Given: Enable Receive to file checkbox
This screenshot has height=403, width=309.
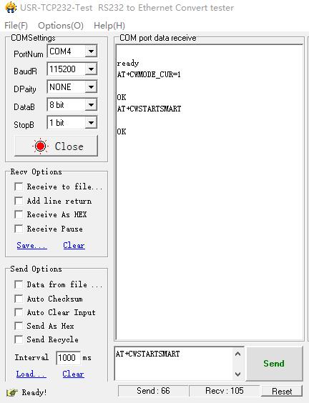Looking at the screenshot, I should point(19,186).
